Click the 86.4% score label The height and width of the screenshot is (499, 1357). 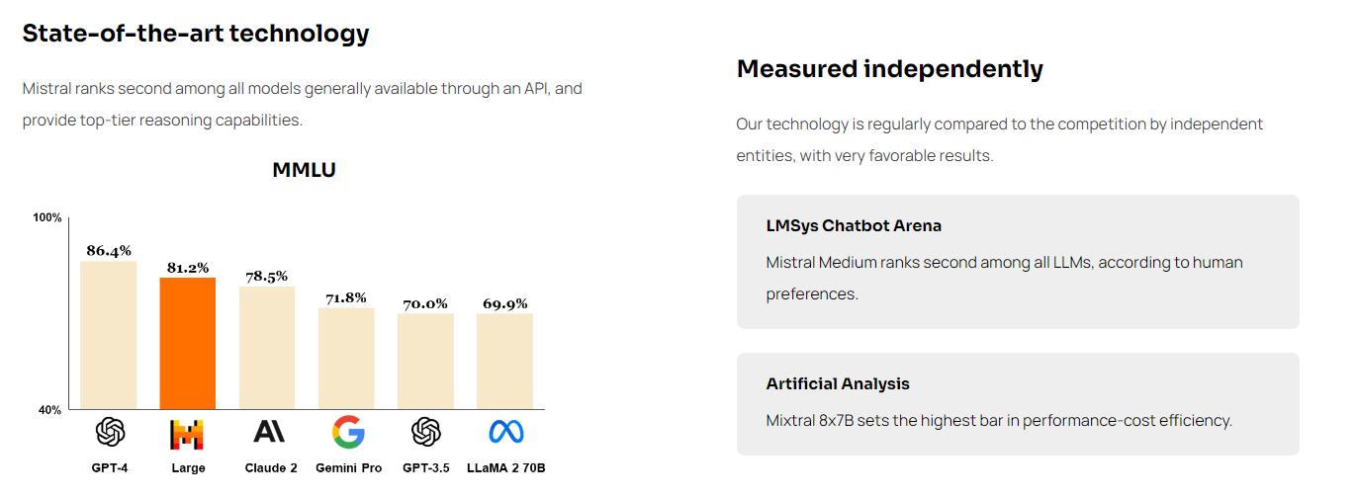pos(109,251)
